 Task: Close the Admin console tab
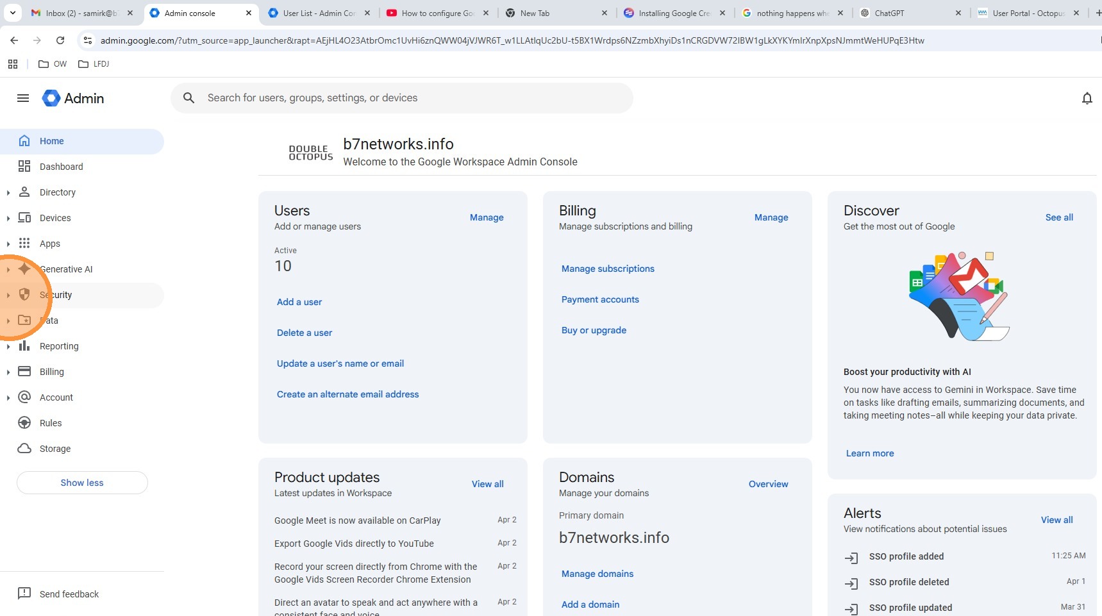249,13
